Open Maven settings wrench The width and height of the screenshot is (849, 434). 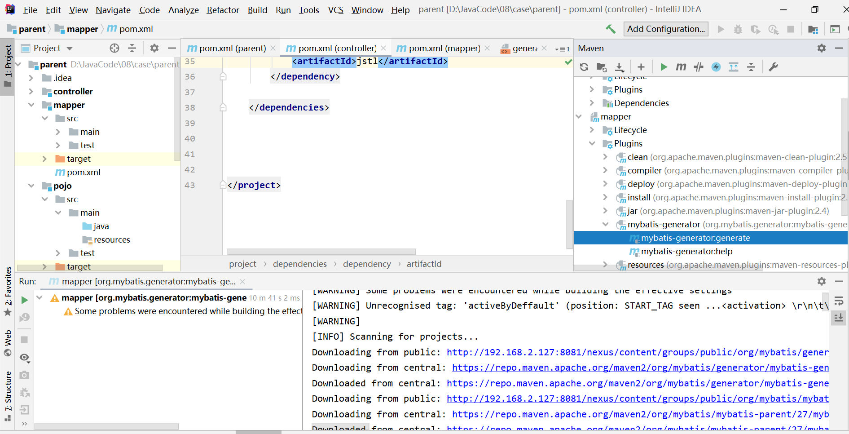click(x=773, y=67)
